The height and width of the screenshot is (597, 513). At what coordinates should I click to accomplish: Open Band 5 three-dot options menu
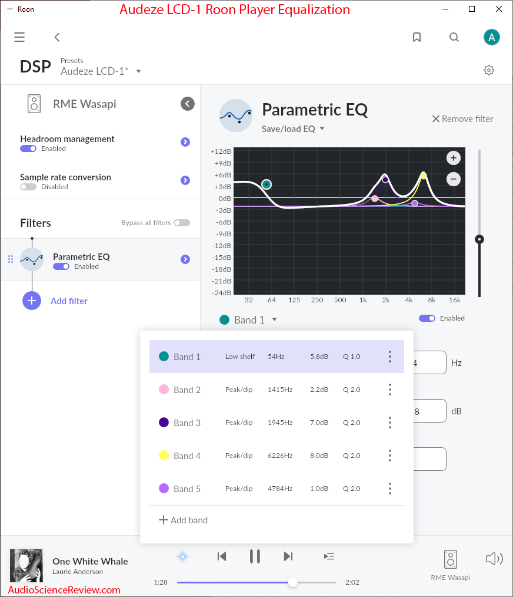390,489
